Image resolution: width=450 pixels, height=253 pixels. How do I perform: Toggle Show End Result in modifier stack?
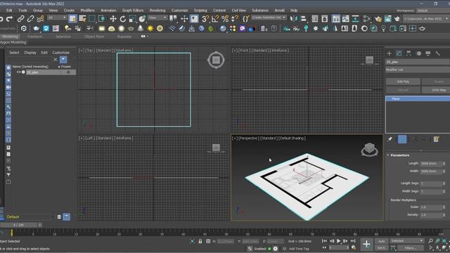pyautogui.click(x=402, y=139)
